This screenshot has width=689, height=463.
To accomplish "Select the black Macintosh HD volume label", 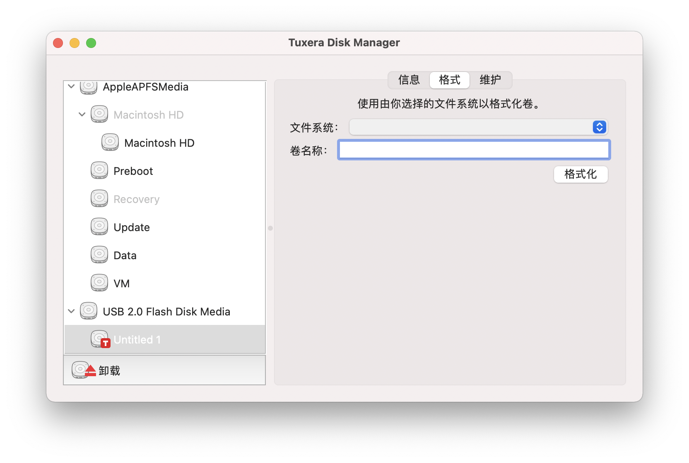I will (159, 143).
